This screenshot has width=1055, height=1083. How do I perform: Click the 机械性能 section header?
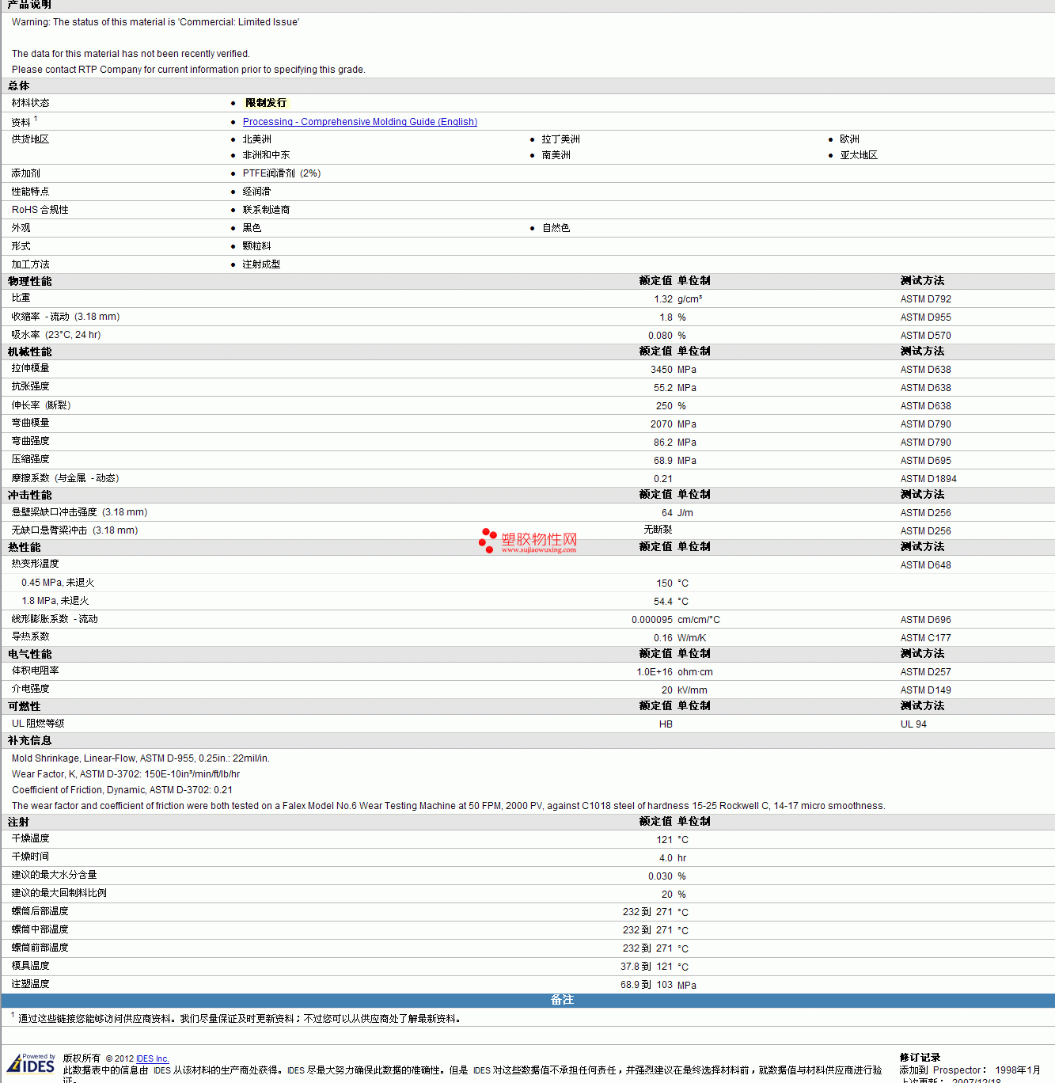pos(30,352)
